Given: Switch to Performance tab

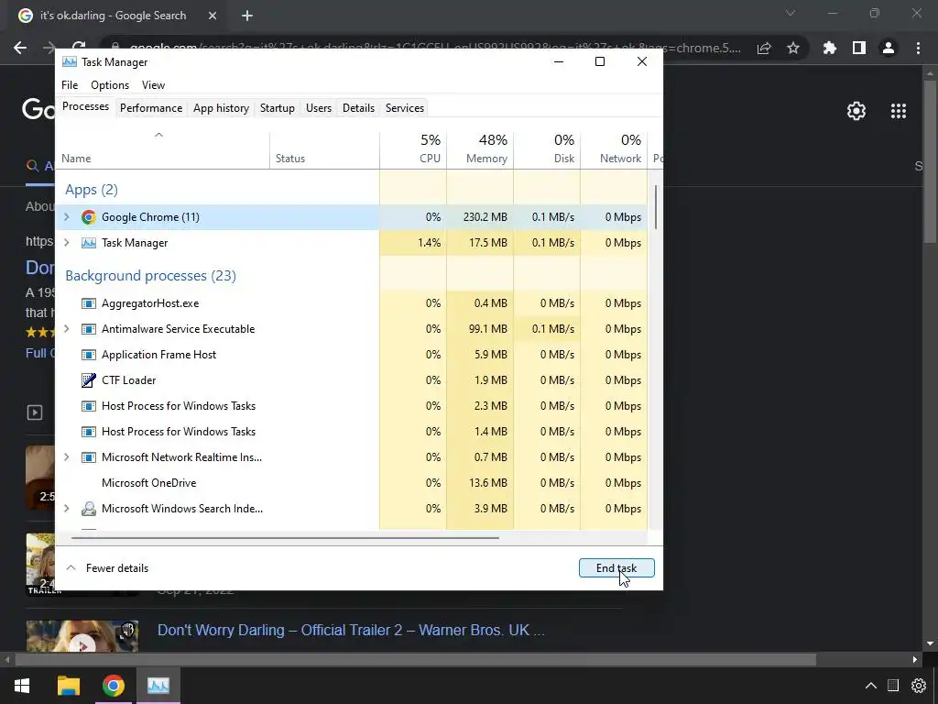Looking at the screenshot, I should (151, 108).
